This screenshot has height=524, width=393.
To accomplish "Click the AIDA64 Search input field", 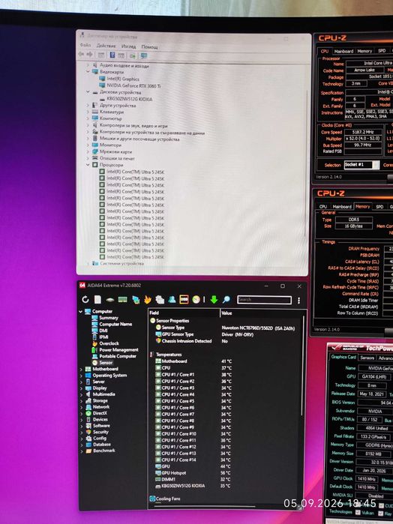I will point(264,300).
